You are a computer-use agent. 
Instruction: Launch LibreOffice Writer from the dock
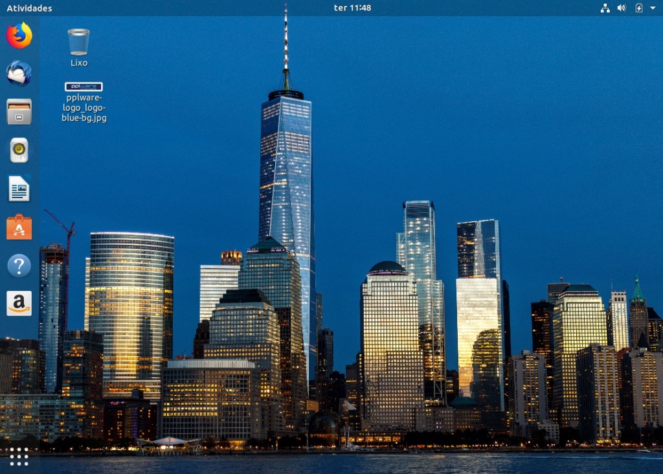pos(19,188)
